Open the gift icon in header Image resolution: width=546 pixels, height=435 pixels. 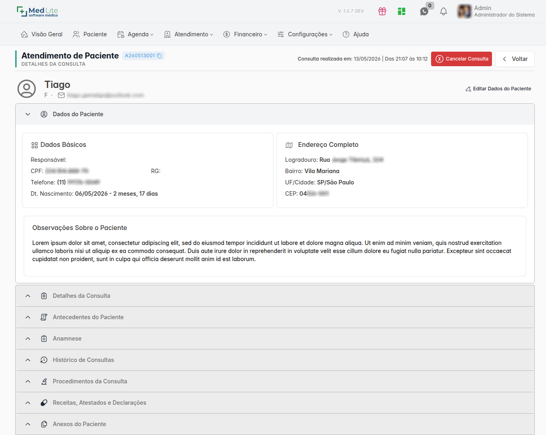[x=382, y=11]
